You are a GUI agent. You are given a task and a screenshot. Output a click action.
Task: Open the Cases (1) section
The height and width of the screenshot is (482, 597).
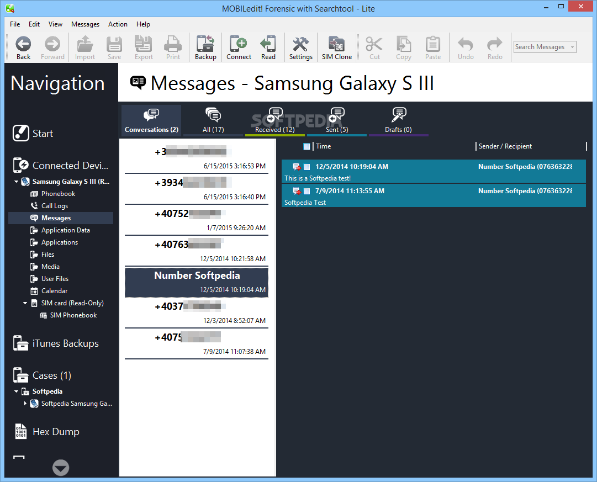pyautogui.click(x=42, y=375)
